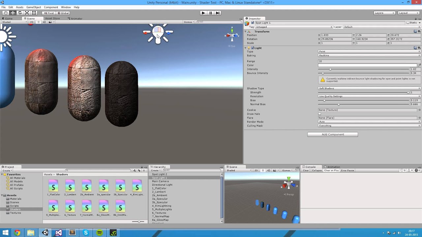Open the File menu
This screenshot has width=422, height=237.
pos(3,7)
